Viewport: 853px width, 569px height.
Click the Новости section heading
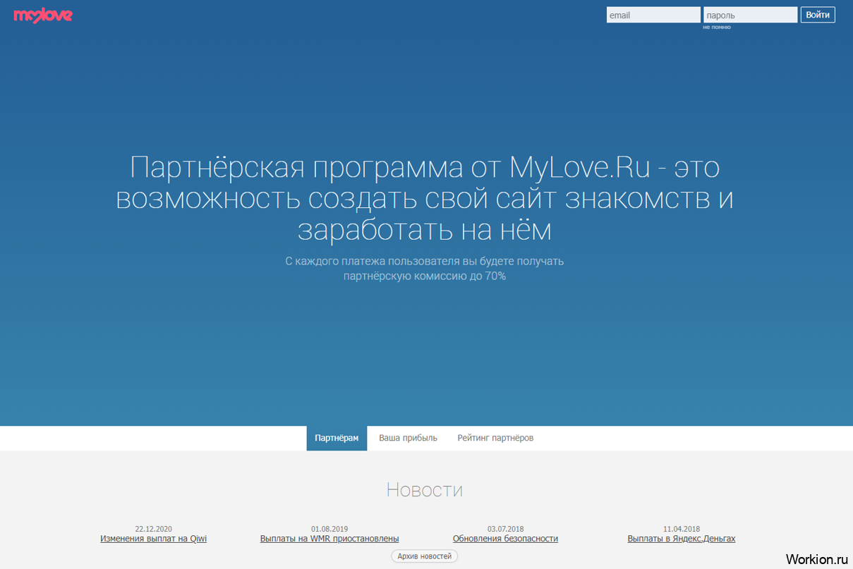click(x=424, y=489)
